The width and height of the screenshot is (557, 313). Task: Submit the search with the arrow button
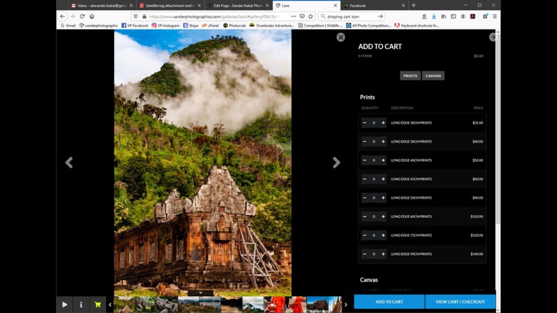(x=380, y=16)
